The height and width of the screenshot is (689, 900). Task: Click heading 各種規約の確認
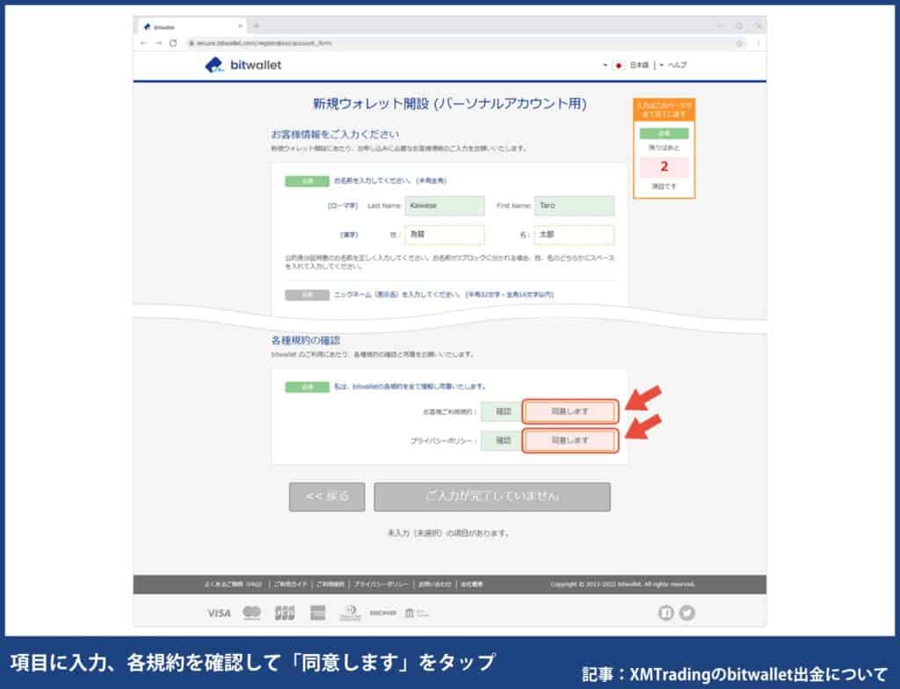[x=306, y=340]
